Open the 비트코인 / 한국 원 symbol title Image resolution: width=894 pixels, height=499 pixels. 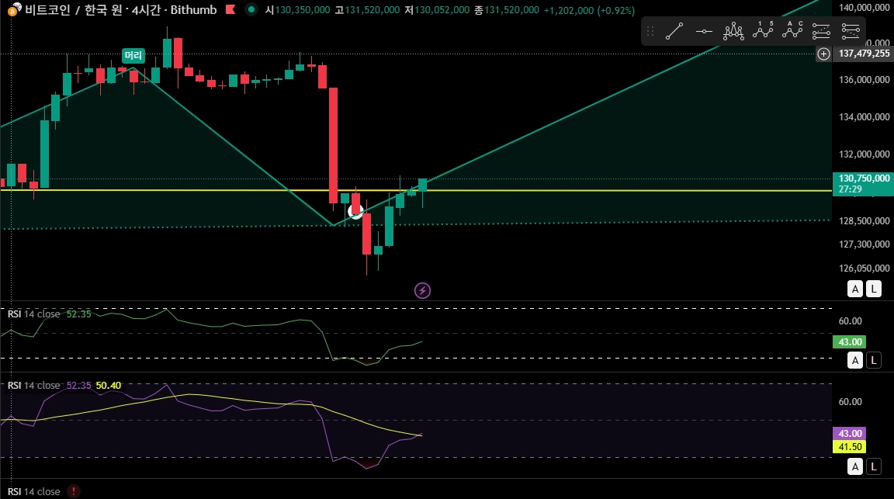click(x=121, y=9)
